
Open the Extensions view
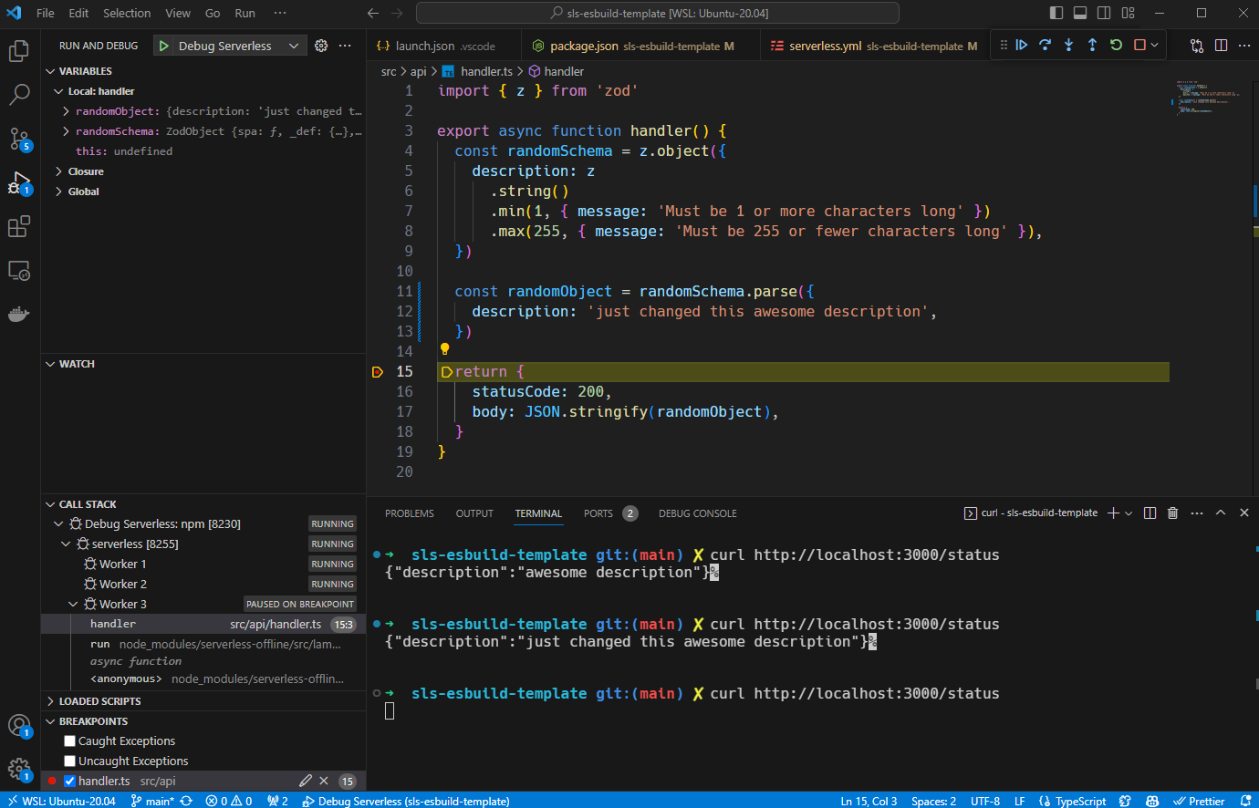point(19,226)
